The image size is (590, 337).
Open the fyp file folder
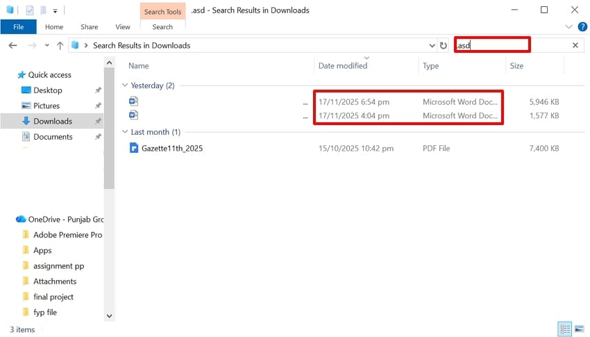(45, 313)
